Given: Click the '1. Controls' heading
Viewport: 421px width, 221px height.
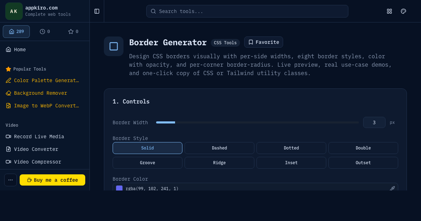Looking at the screenshot, I should click(x=131, y=102).
